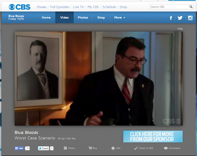Click the Worst Case Scenario episode title
The width and height of the screenshot is (197, 156).
(x=35, y=138)
